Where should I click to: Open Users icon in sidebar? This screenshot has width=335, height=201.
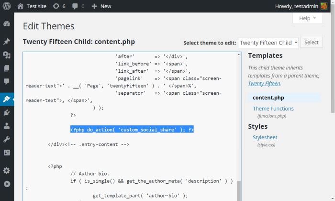[7, 126]
